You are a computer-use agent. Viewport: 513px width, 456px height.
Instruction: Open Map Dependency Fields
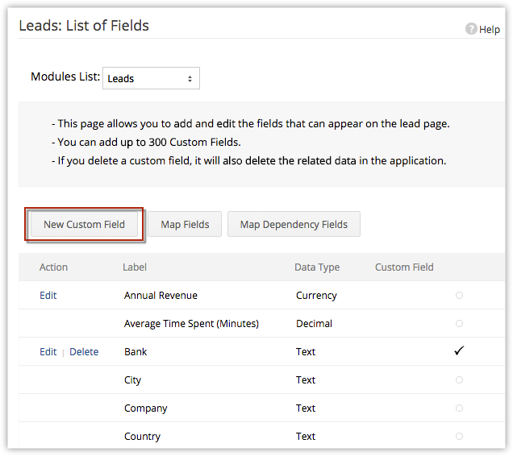pyautogui.click(x=294, y=224)
